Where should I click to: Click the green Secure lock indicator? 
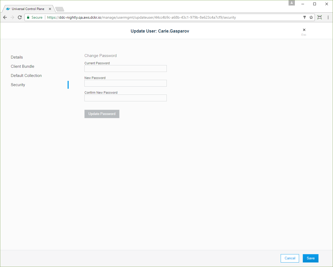(35, 17)
